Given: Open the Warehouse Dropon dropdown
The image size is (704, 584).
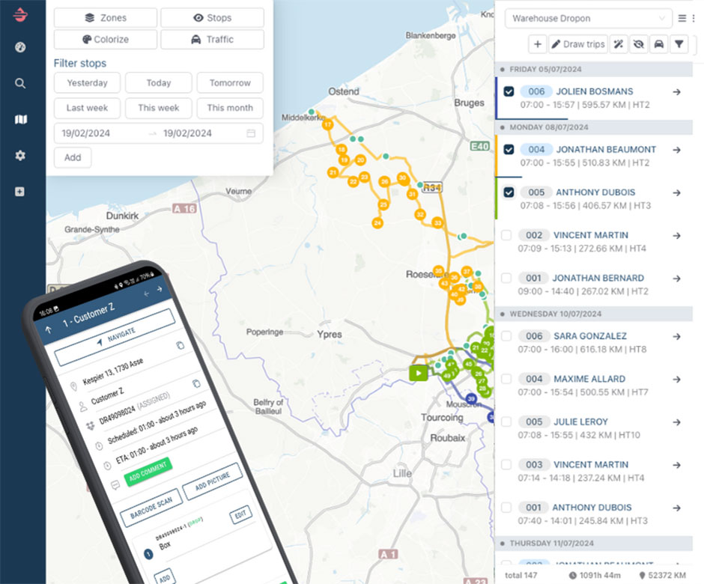Looking at the screenshot, I should 588,19.
